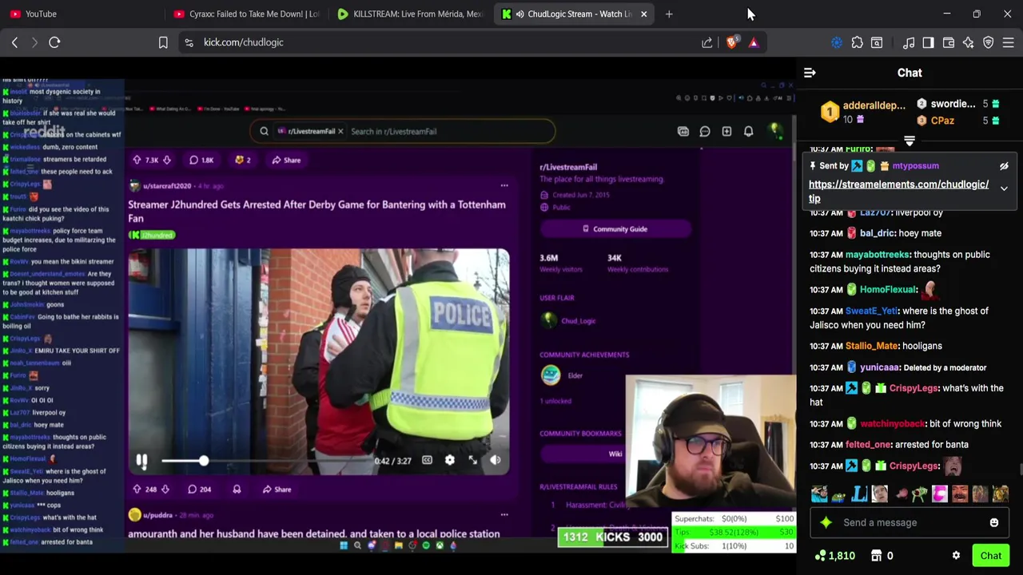The height and width of the screenshot is (575, 1023).
Task: Open the three-dot menu on starcraft2020's post
Action: [504, 185]
